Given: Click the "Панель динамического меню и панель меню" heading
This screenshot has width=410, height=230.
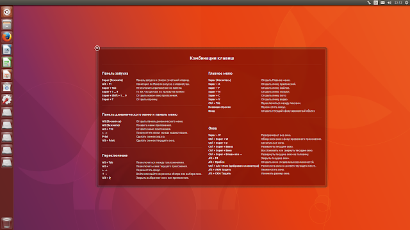Looking at the screenshot, I should [x=140, y=114].
